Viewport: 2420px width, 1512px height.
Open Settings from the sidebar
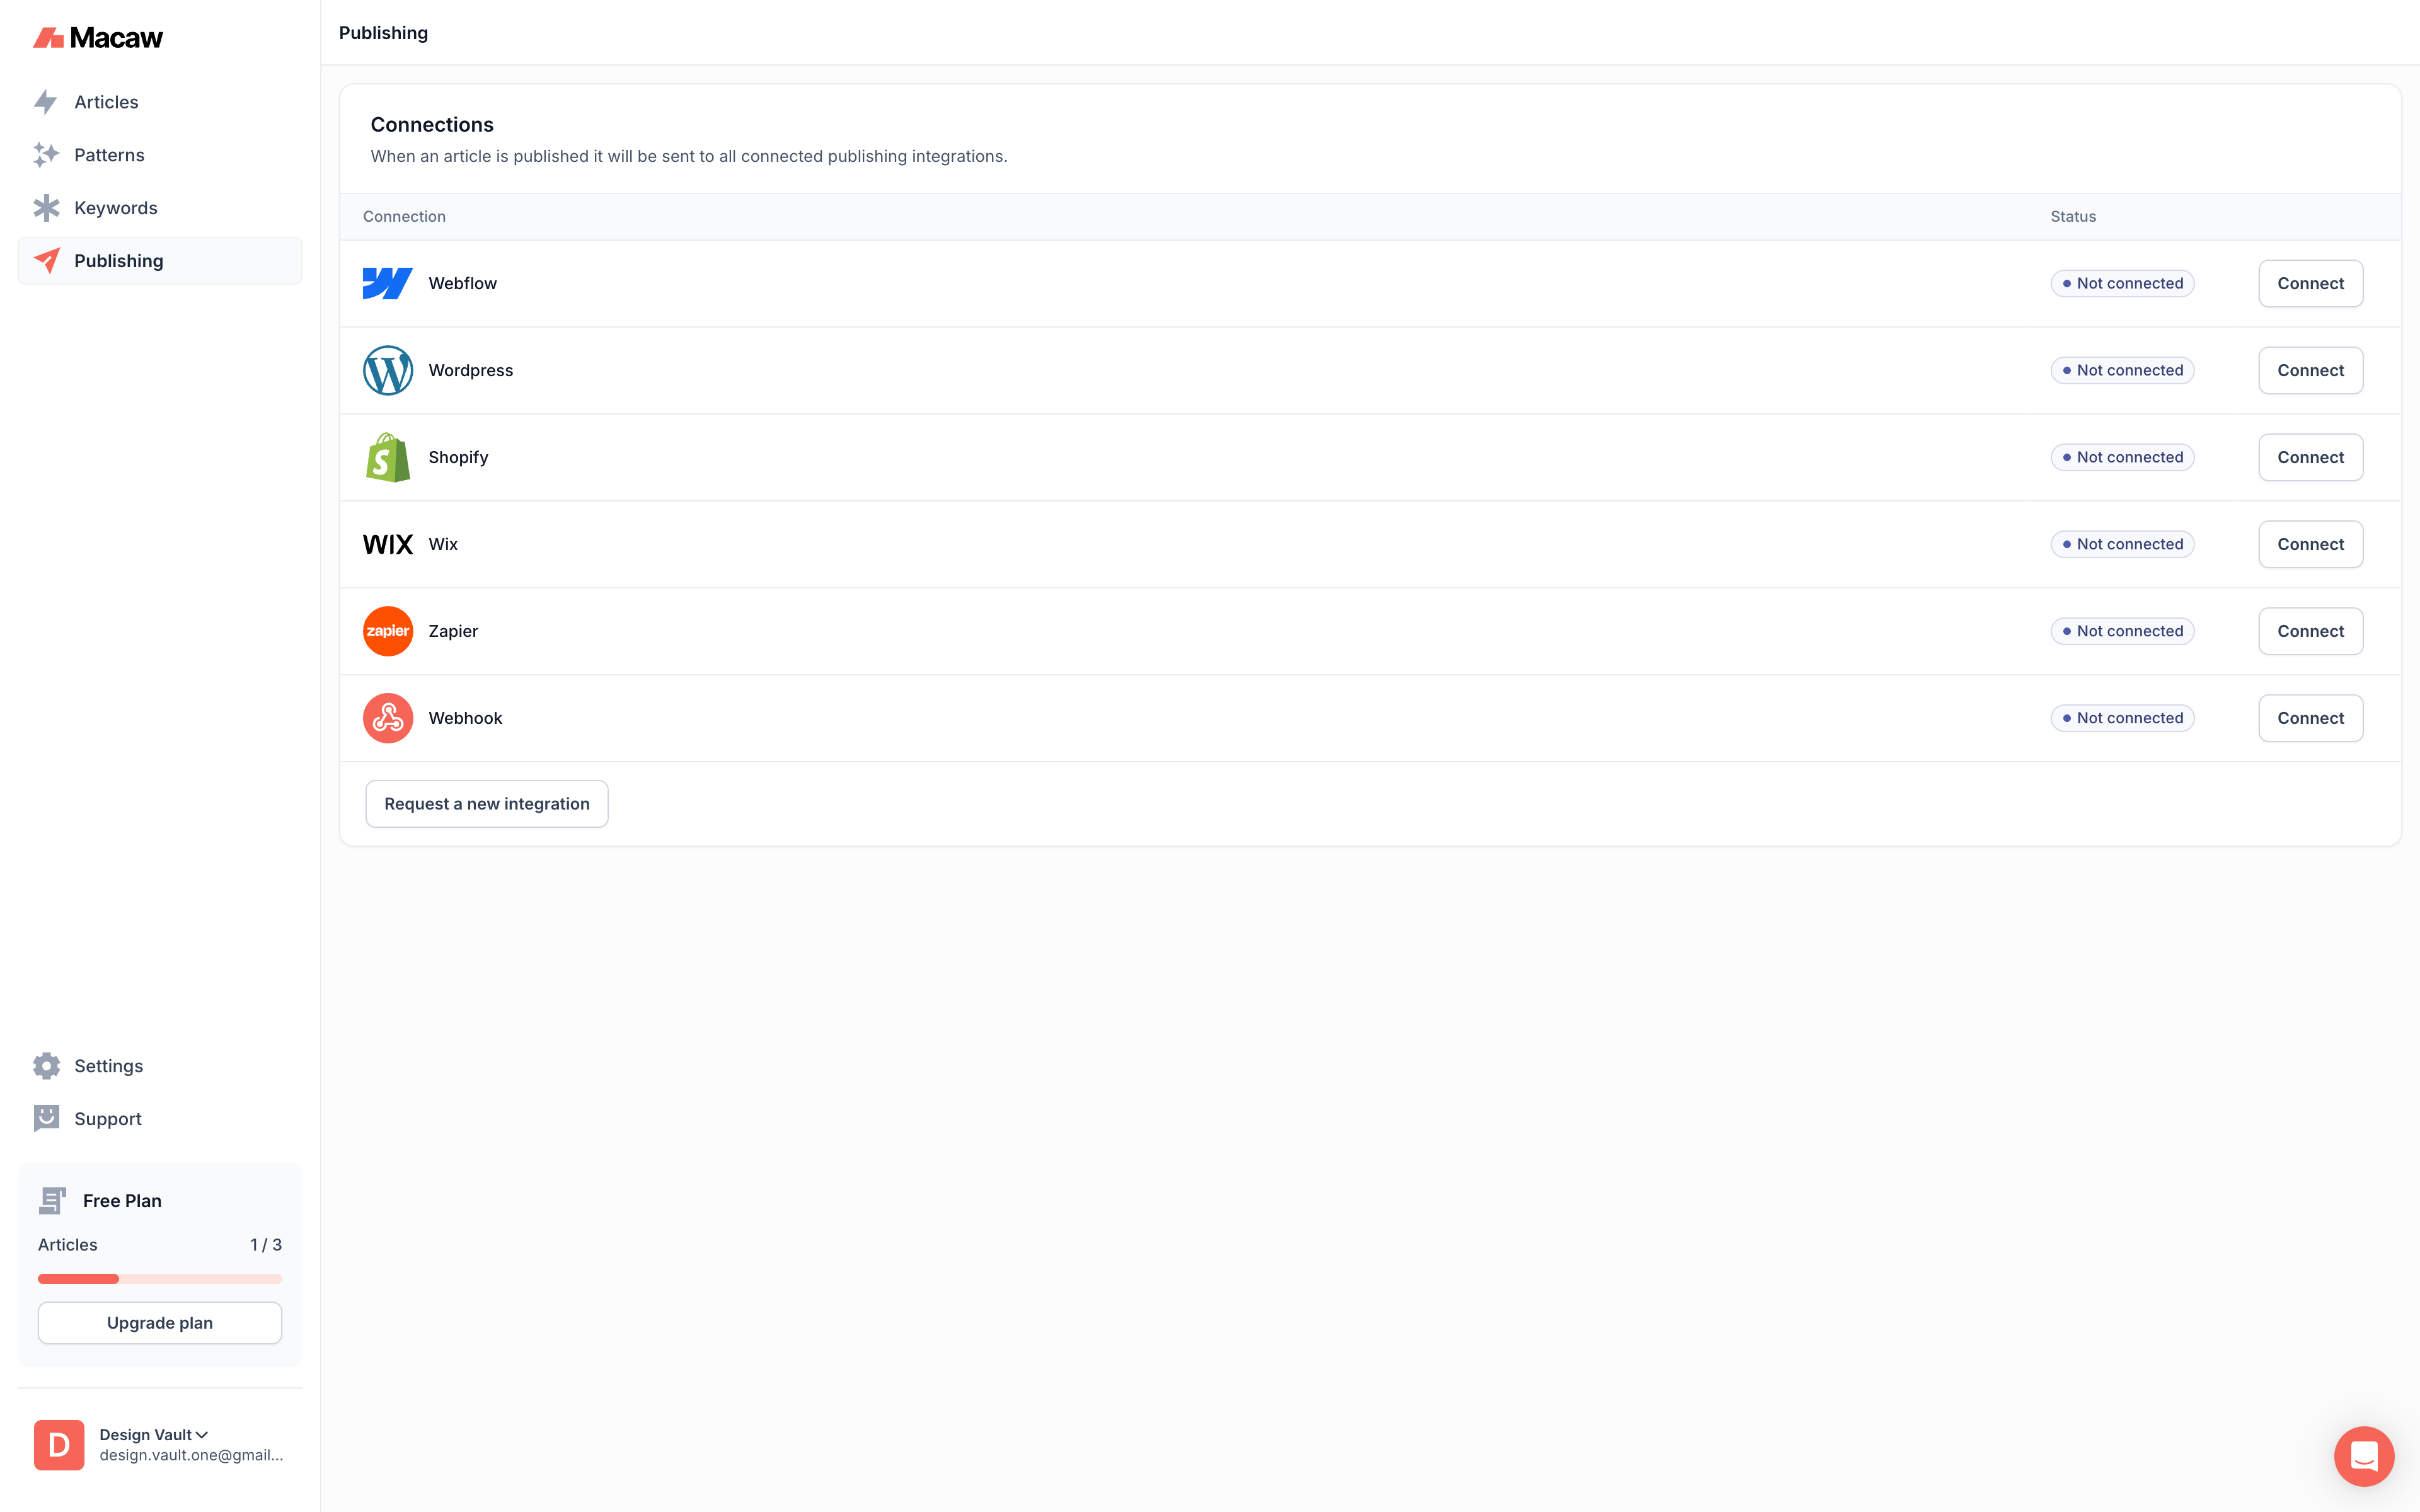click(108, 1066)
